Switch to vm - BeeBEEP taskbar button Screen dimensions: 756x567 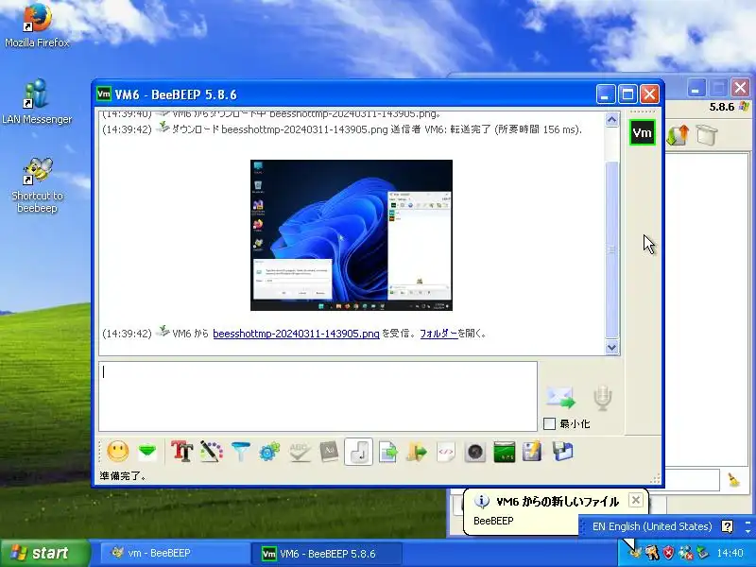(174, 553)
